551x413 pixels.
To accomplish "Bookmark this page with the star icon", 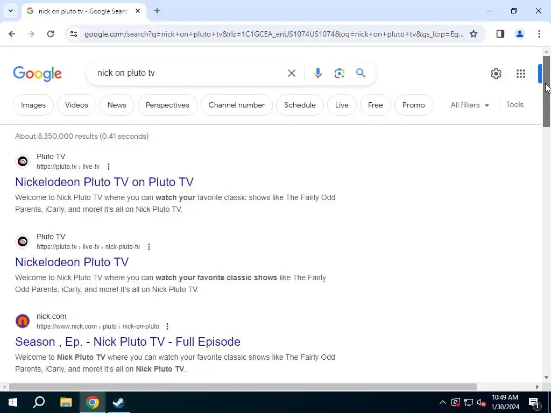I will click(x=474, y=34).
